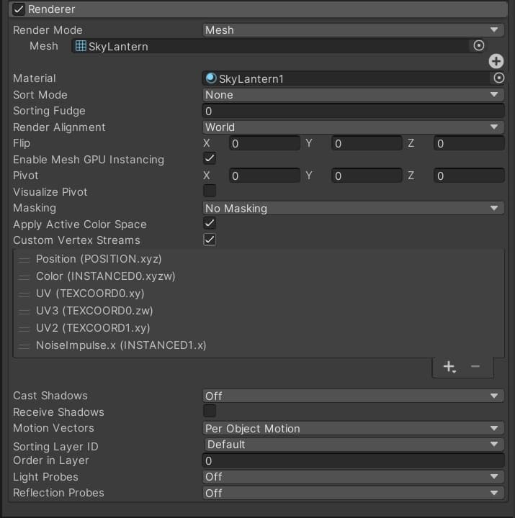The width and height of the screenshot is (515, 518).
Task: Click the SkyLantern mesh grid icon
Action: point(81,46)
